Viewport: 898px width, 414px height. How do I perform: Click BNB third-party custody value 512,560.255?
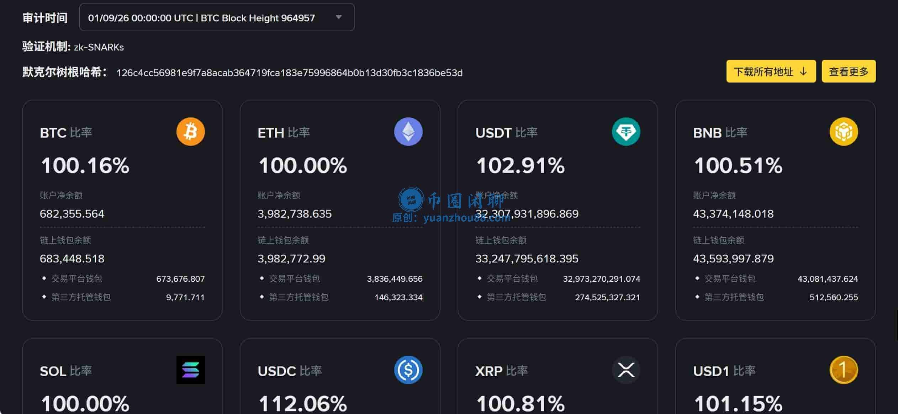click(x=834, y=297)
